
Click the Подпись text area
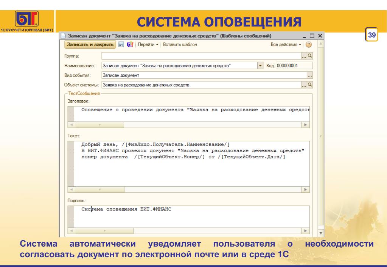coord(192,217)
